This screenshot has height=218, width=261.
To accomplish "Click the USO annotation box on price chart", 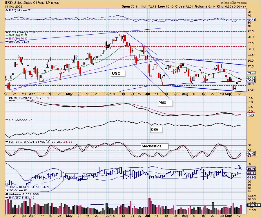I will point(118,73).
